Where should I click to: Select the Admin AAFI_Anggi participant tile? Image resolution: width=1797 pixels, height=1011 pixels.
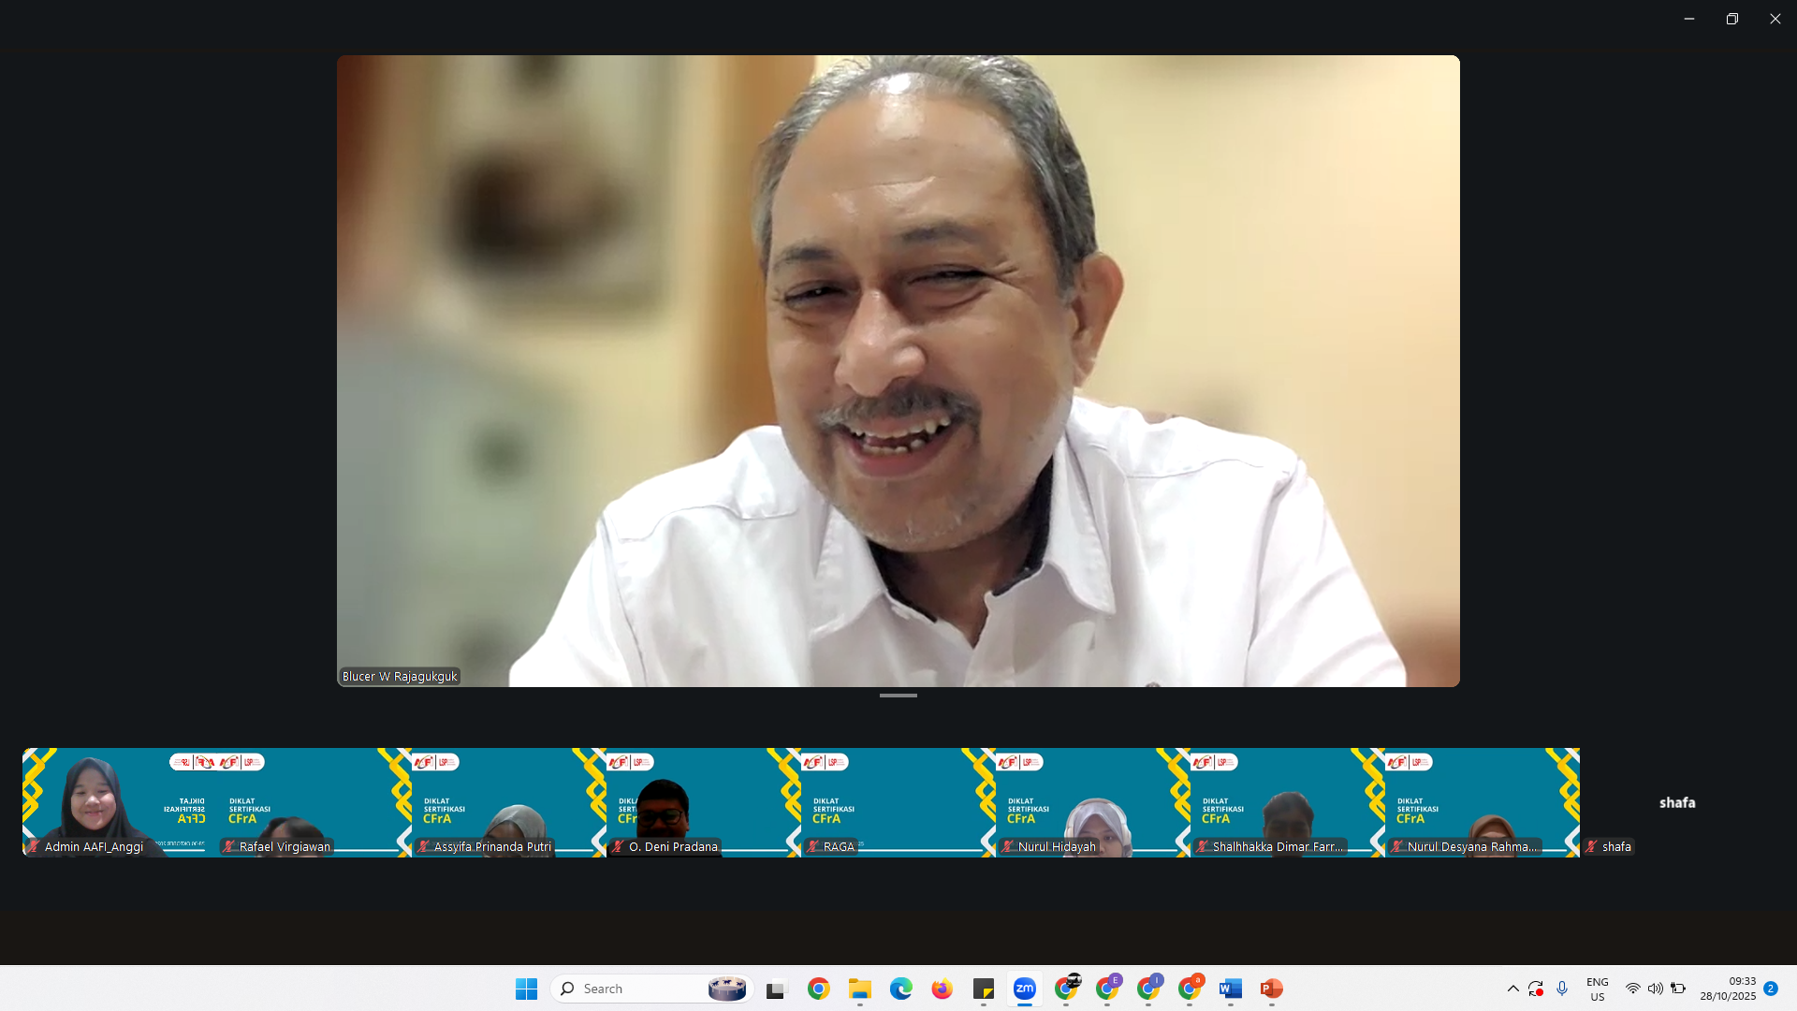coord(119,802)
